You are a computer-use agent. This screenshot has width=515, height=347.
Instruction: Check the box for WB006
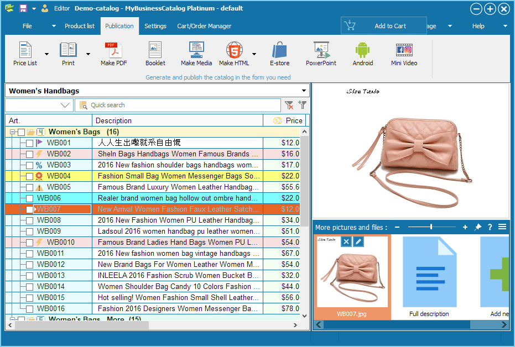point(29,198)
